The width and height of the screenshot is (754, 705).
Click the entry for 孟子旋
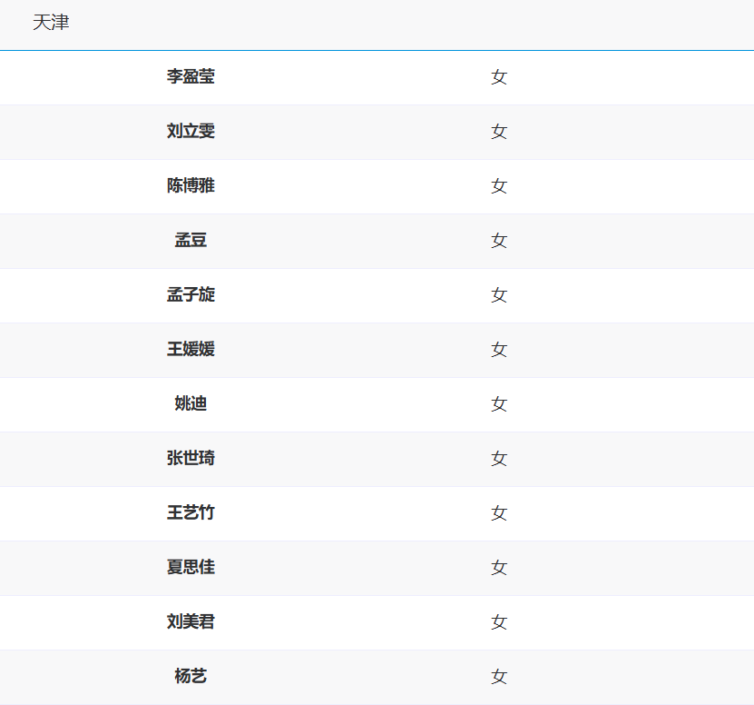pyautogui.click(x=190, y=295)
